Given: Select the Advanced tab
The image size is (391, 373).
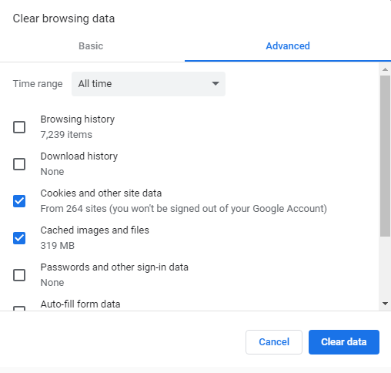Looking at the screenshot, I should point(288,46).
